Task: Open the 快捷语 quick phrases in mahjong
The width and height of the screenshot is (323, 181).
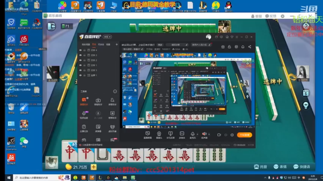Action: tap(302, 167)
